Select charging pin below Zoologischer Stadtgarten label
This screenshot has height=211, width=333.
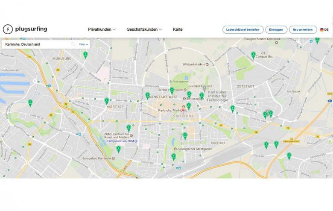174,157
